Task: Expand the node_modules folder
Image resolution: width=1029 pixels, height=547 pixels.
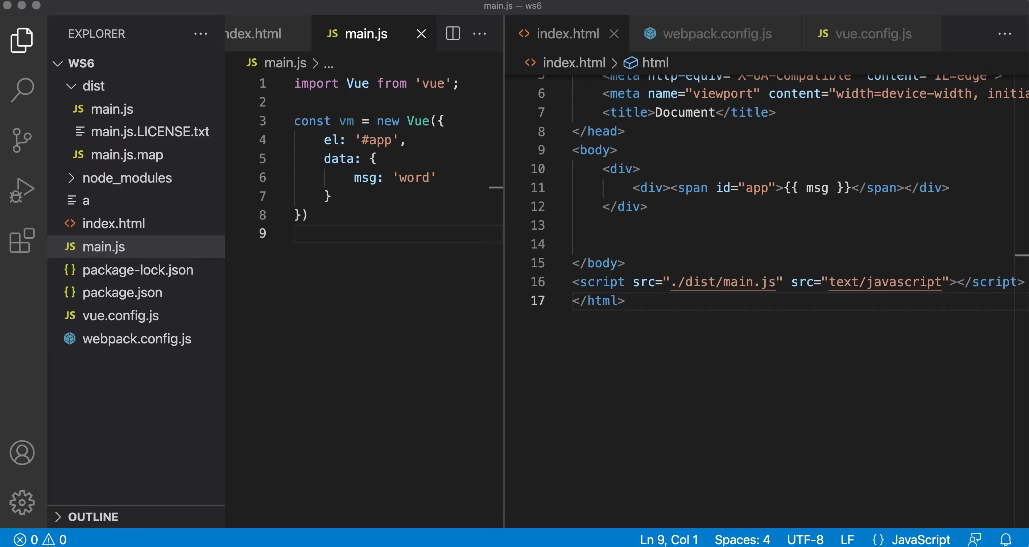Action: click(136, 178)
